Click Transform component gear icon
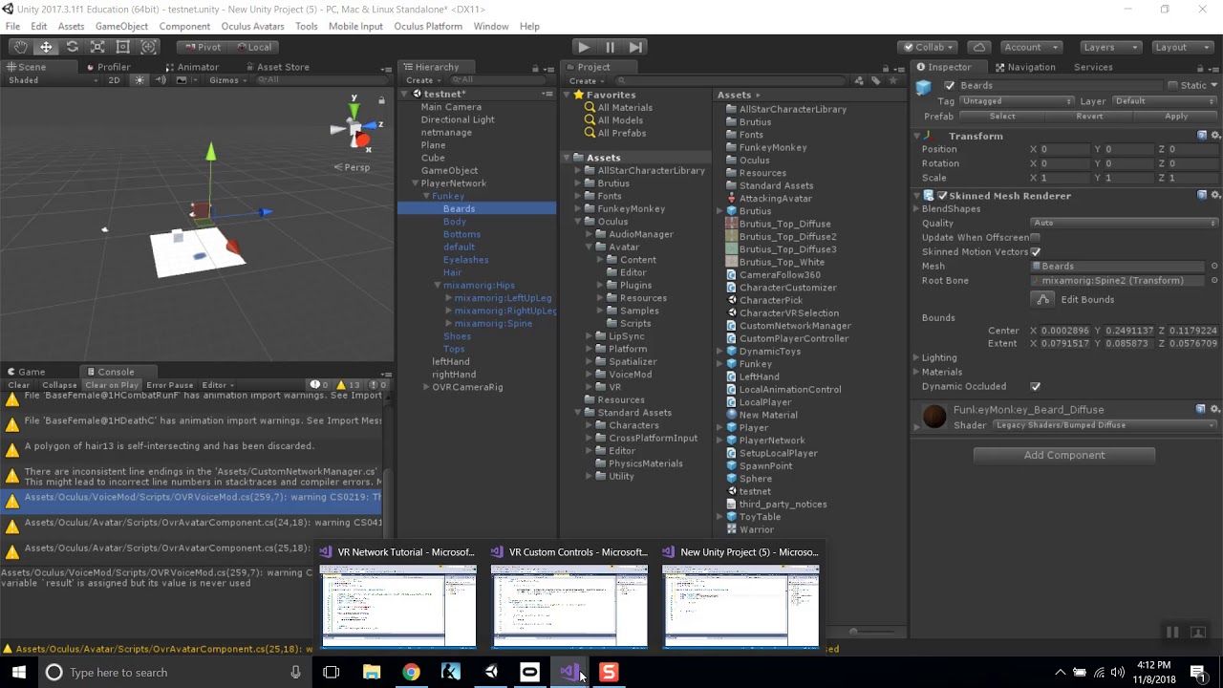The height and width of the screenshot is (688, 1223). [1215, 136]
